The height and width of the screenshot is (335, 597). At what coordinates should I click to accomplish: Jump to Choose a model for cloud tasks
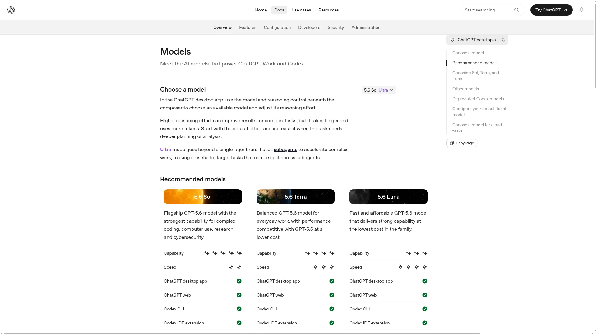pos(477,128)
